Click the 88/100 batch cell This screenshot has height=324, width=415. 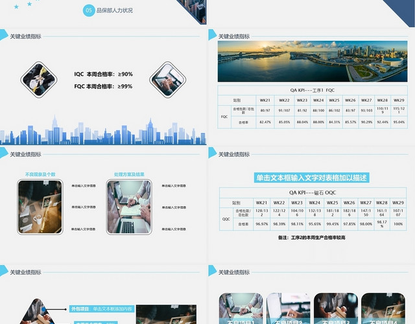point(318,111)
